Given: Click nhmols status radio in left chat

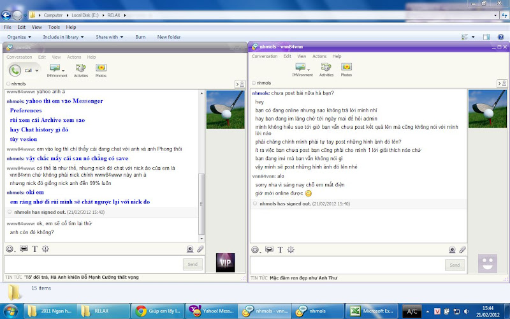Looking at the screenshot, I should (8, 84).
